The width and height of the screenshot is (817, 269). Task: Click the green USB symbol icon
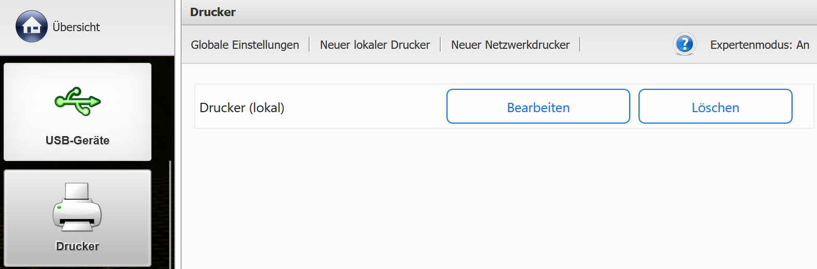[x=78, y=101]
